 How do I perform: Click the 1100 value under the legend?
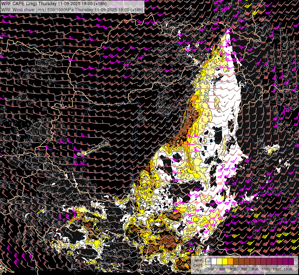(x=266, y=269)
